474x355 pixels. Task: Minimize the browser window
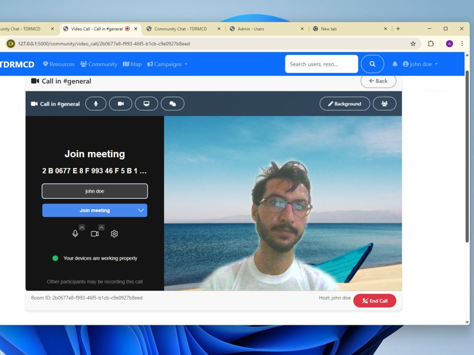click(429, 29)
